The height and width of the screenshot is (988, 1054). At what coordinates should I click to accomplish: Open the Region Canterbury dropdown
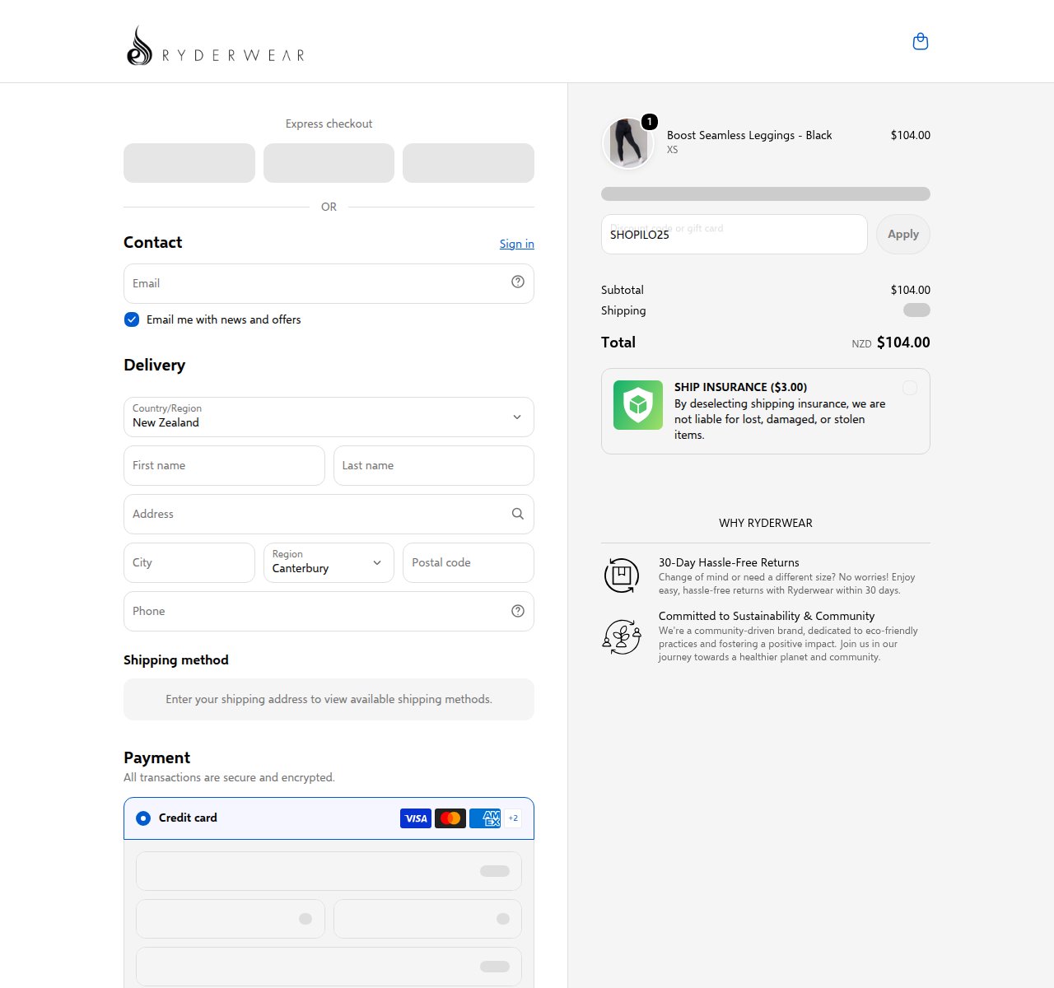click(x=329, y=562)
